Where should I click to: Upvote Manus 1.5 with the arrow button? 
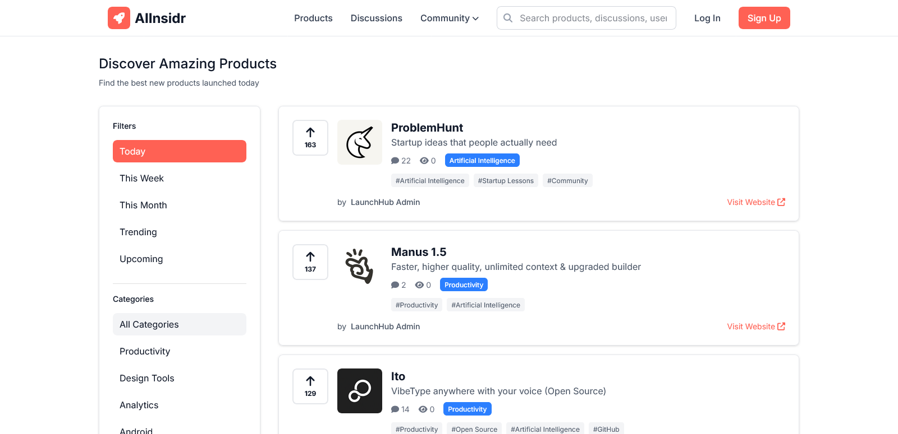[x=310, y=262]
